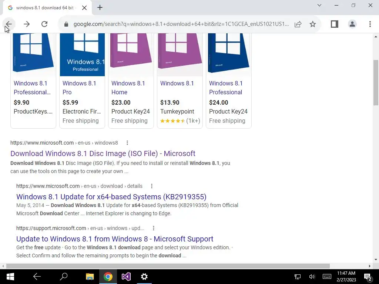Click the scroll right arrow at the bottom
The image size is (379, 284).
pyautogui.click(x=370, y=266)
